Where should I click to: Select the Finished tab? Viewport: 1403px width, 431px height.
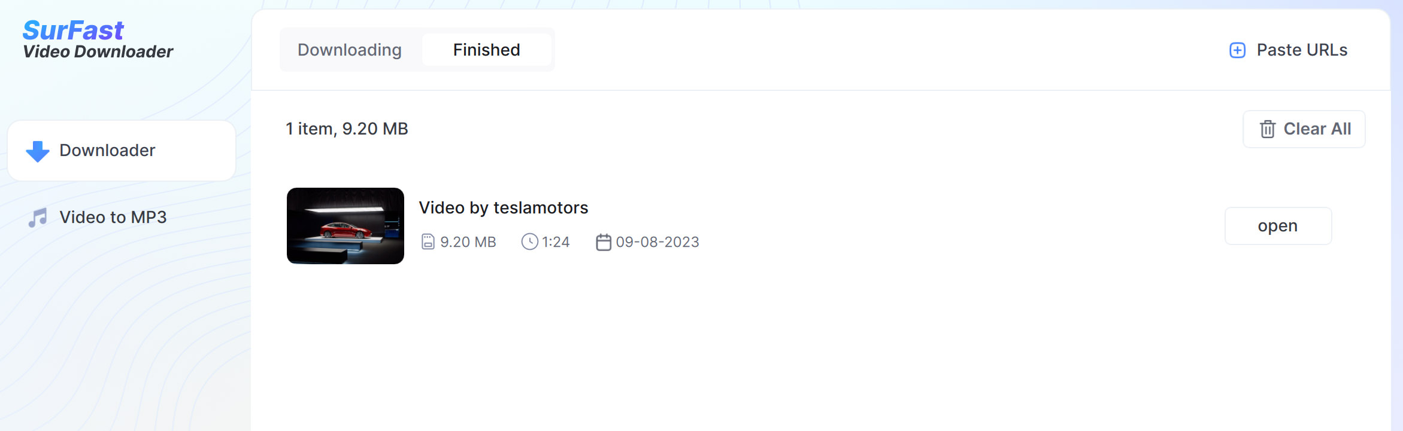(x=486, y=50)
